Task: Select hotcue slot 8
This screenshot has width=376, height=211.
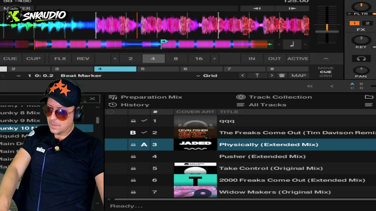Action: (x=287, y=69)
